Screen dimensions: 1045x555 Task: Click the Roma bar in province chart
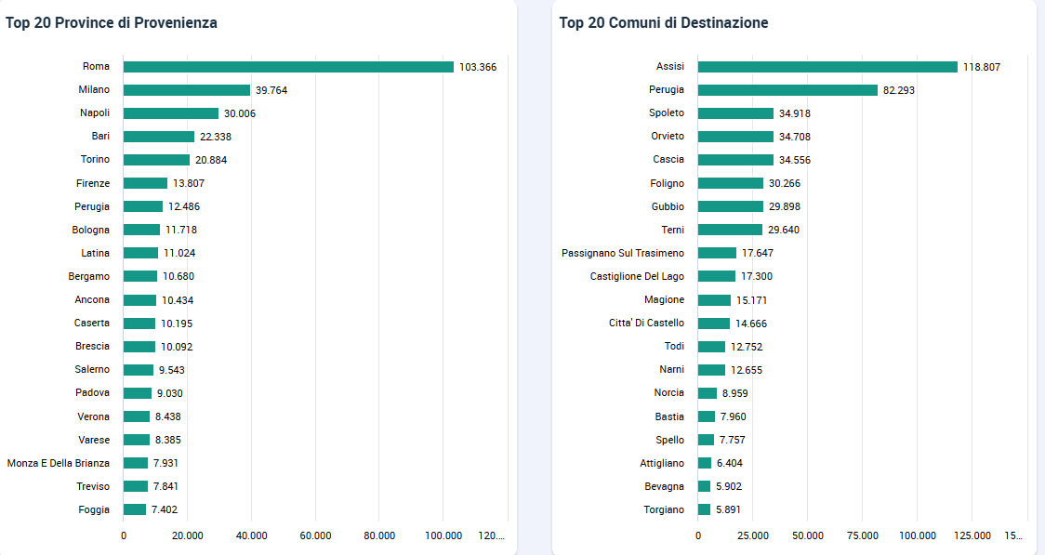click(x=288, y=67)
